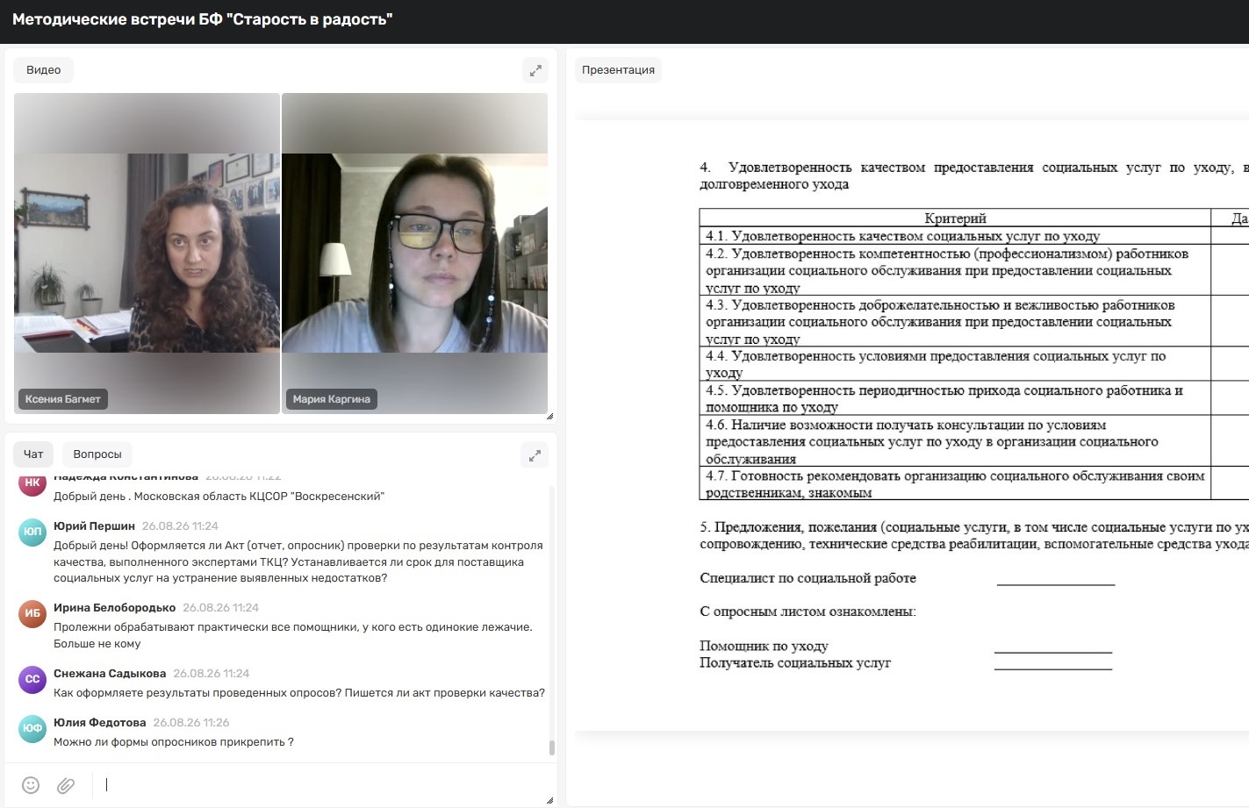This screenshot has width=1249, height=808.
Task: Click the ИБ avatar of Ирина Белобородько
Action: [32, 613]
